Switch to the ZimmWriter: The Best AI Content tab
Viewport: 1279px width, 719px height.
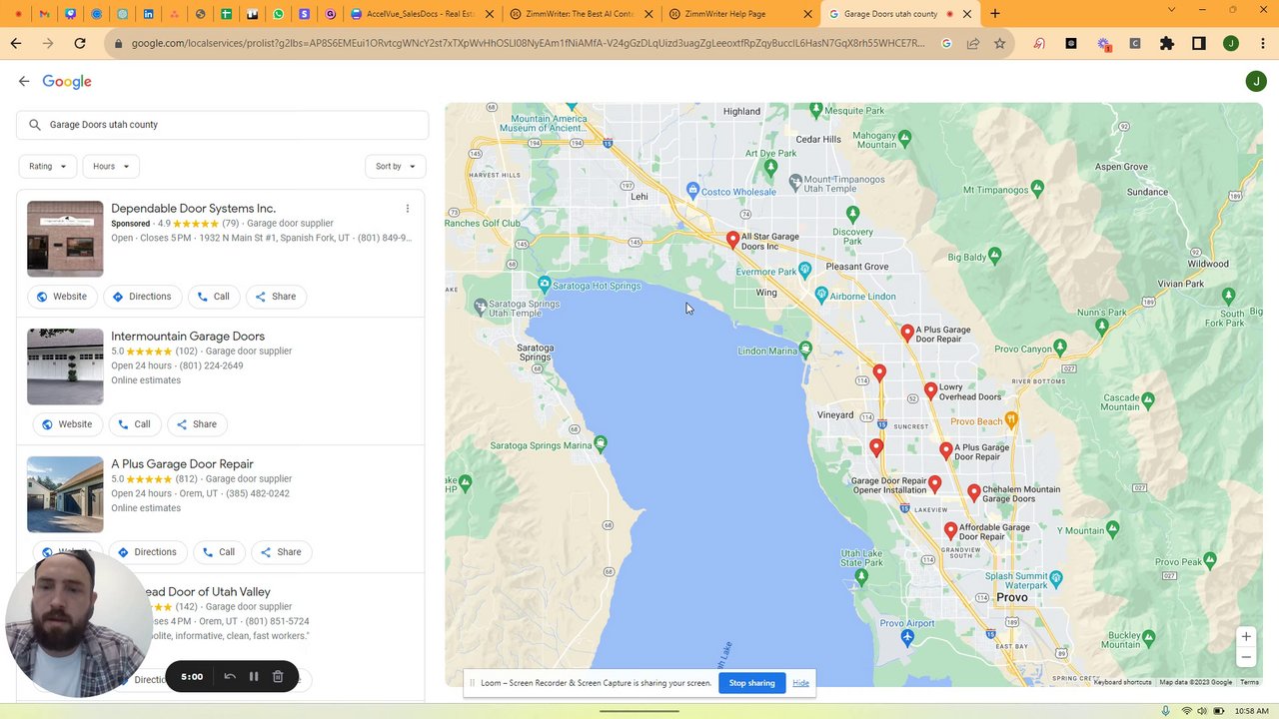click(x=580, y=14)
